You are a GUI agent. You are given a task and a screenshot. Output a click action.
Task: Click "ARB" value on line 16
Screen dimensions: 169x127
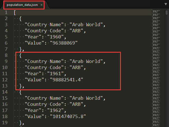click(x=77, y=104)
